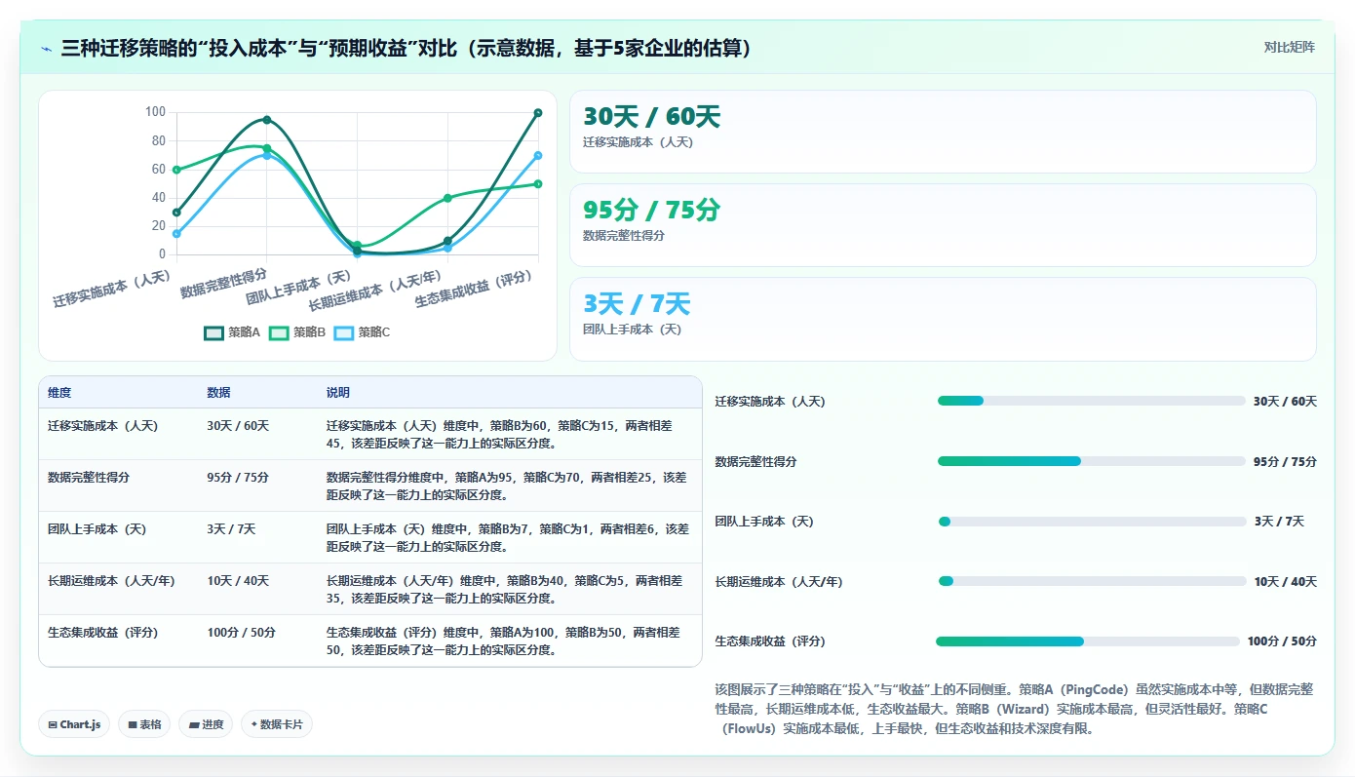The width and height of the screenshot is (1355, 777).
Task: Click the 团队上手成本 progress bar
Action: pos(1091,522)
